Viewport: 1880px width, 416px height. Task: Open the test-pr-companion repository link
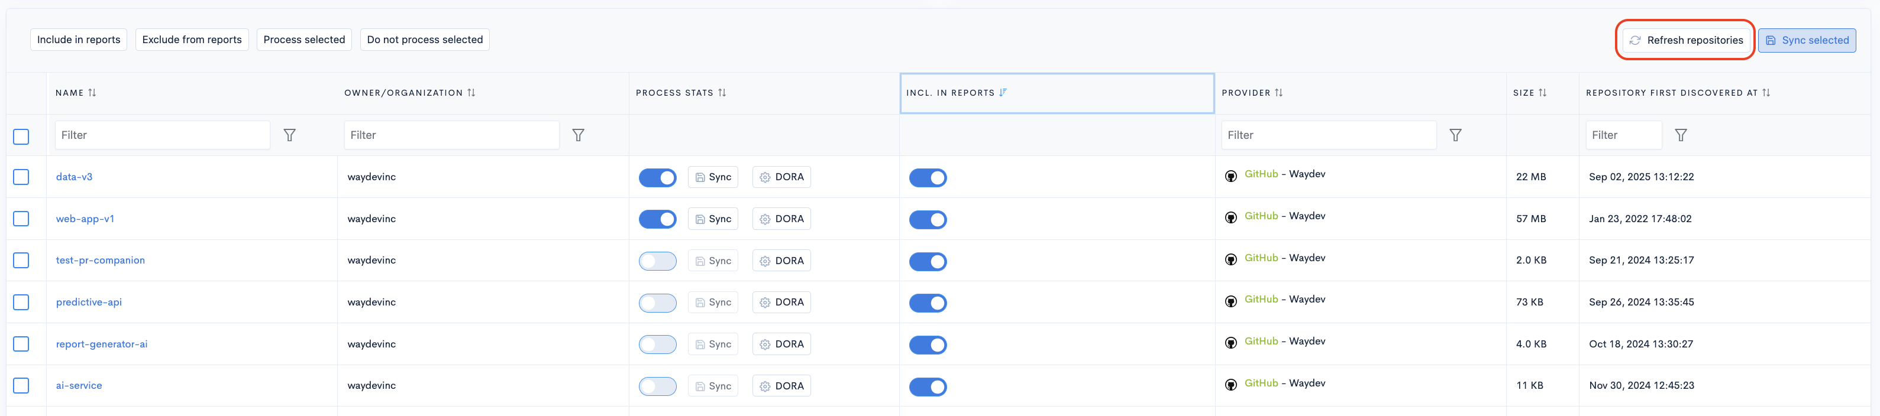tap(100, 260)
